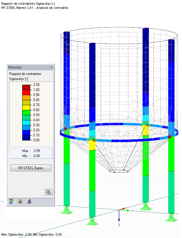The width and height of the screenshot is (182, 238).
Task: Select the dark red 2.59 color swatch
Action: pyautogui.click(x=26, y=87)
